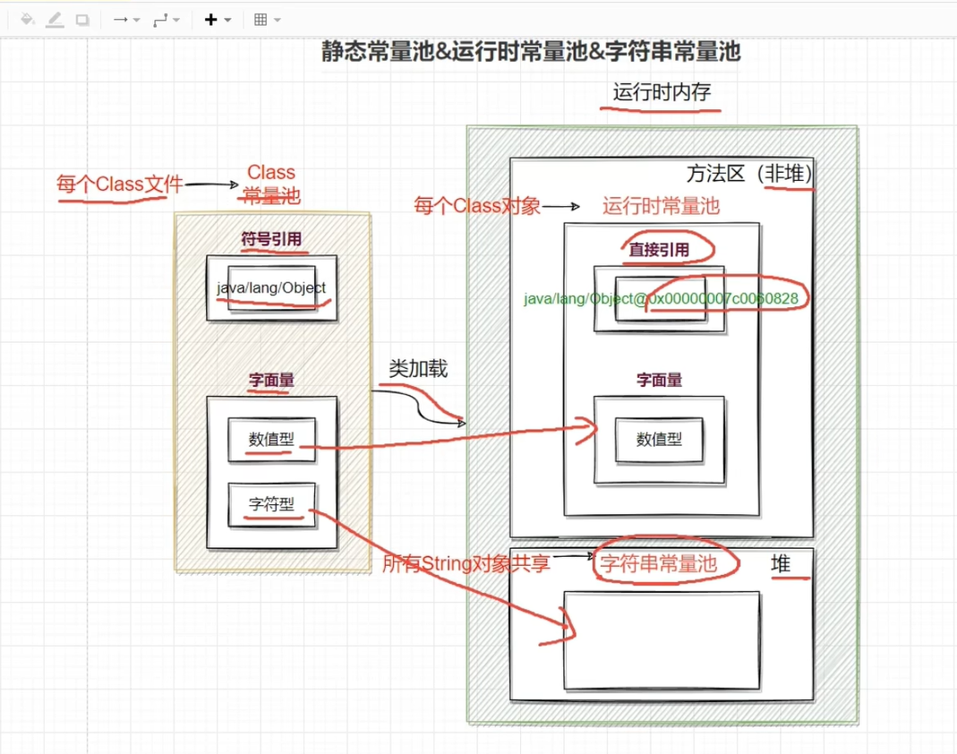Select the 数值型 box in the left container
The height and width of the screenshot is (754, 957).
(x=271, y=439)
